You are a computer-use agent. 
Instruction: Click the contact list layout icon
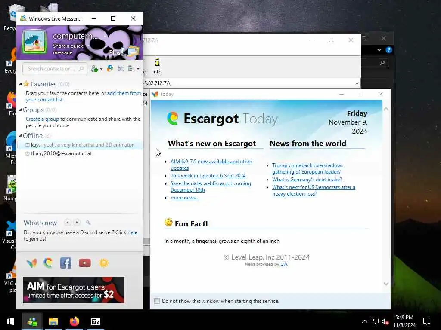click(121, 69)
